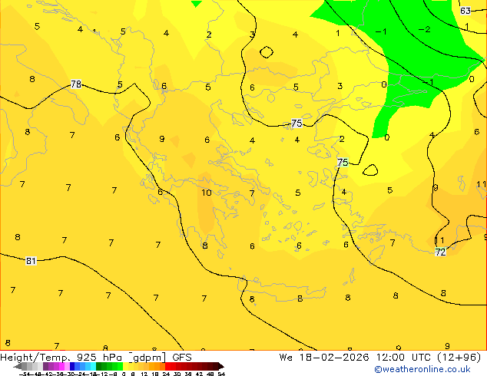Click the legend scale label 54

coord(221,374)
